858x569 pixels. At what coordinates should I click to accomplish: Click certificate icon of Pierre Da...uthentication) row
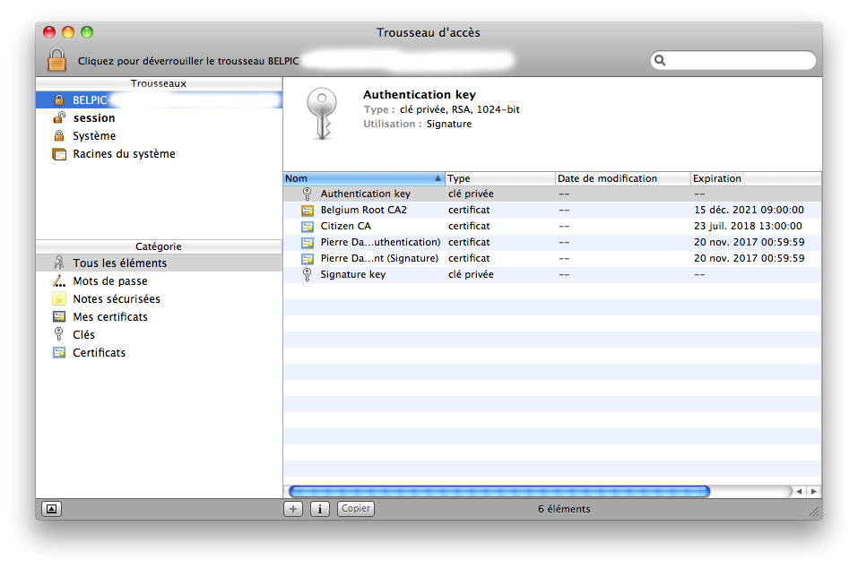pyautogui.click(x=308, y=242)
